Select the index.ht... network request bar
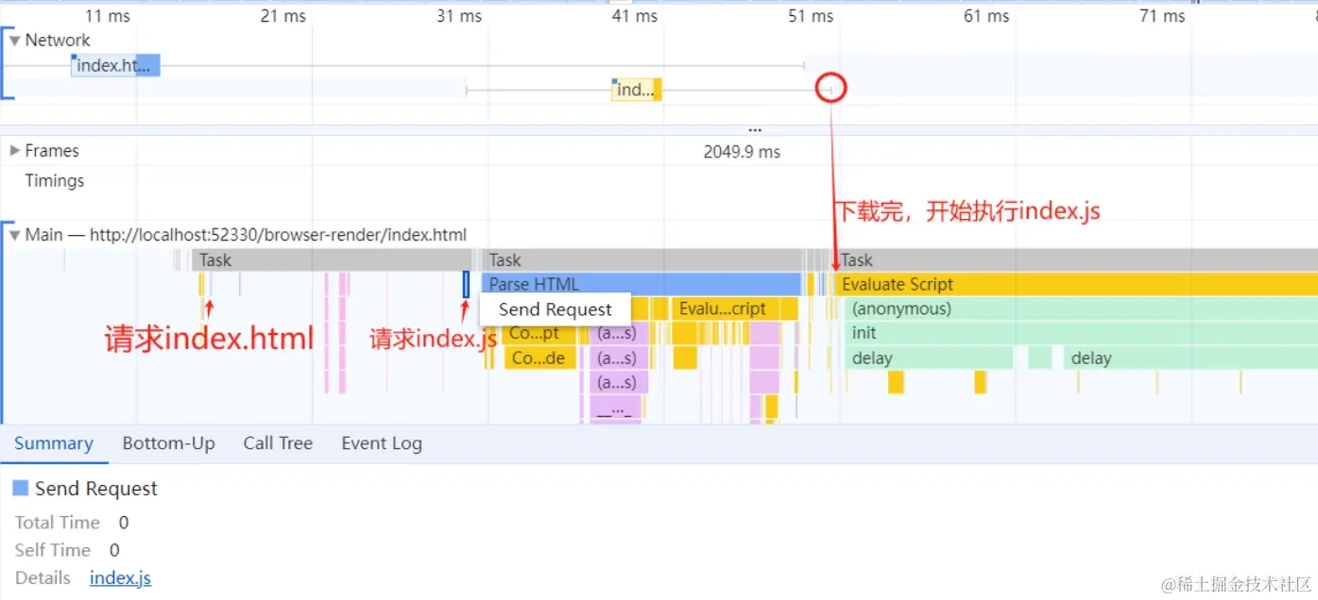Viewport: 1318px width, 600px height. click(x=115, y=65)
